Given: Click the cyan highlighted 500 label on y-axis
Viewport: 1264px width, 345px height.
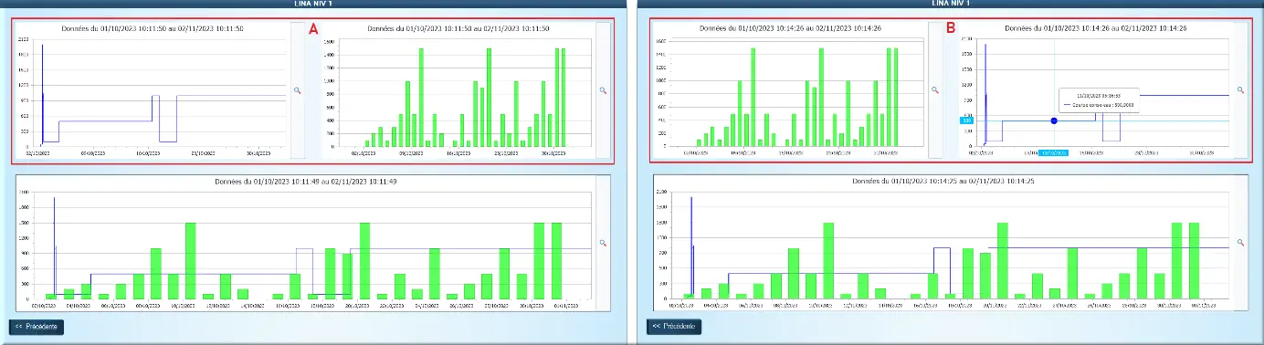Looking at the screenshot, I should pos(967,120).
